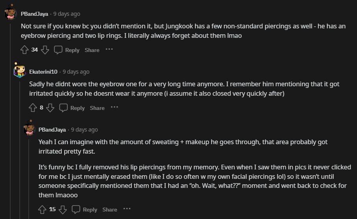Reply to PBandJaya's top comment
Image resolution: width=357 pixels, height=219 pixels.
72,50
